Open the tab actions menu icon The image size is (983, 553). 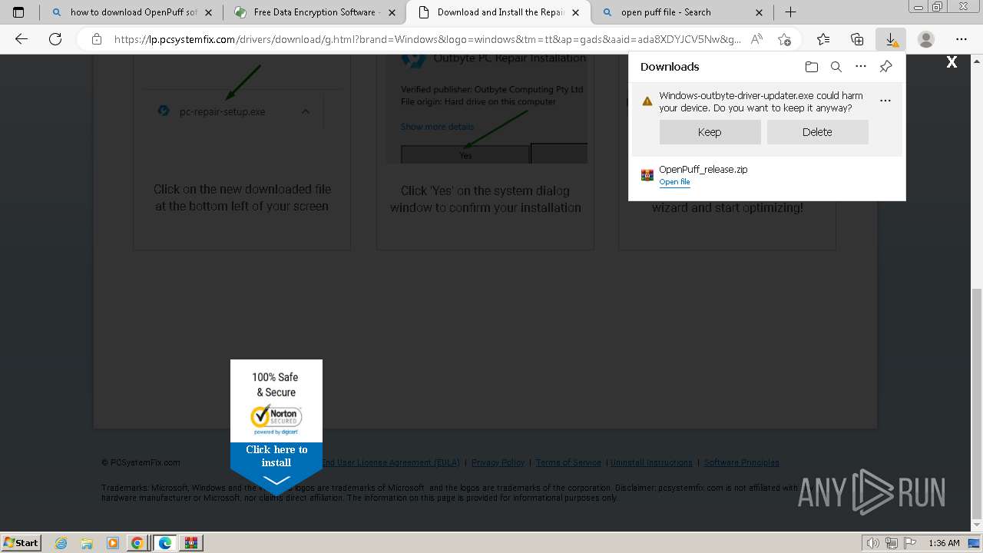(18, 12)
